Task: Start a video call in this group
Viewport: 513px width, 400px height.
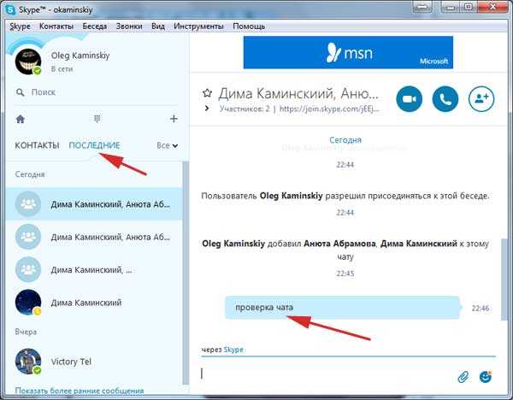Action: tap(409, 99)
